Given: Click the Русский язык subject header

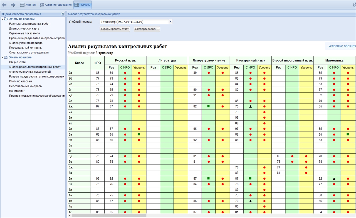Looking at the screenshot, I should coord(125,60).
